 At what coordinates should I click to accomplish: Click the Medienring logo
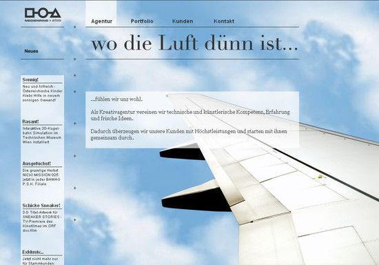coord(43,14)
